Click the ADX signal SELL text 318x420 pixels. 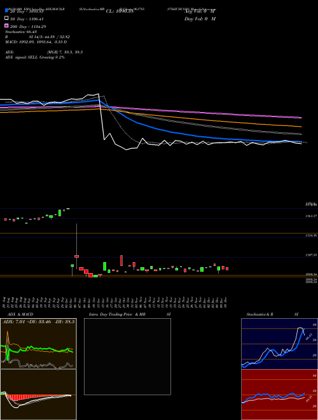35,57
